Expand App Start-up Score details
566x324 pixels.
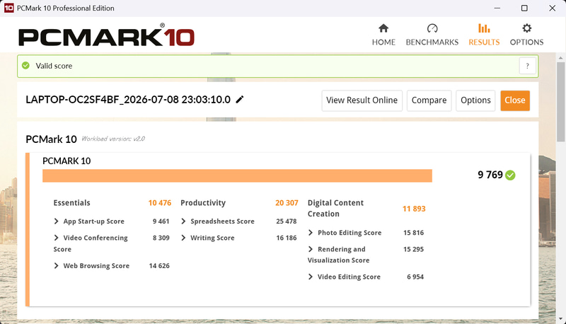point(56,221)
